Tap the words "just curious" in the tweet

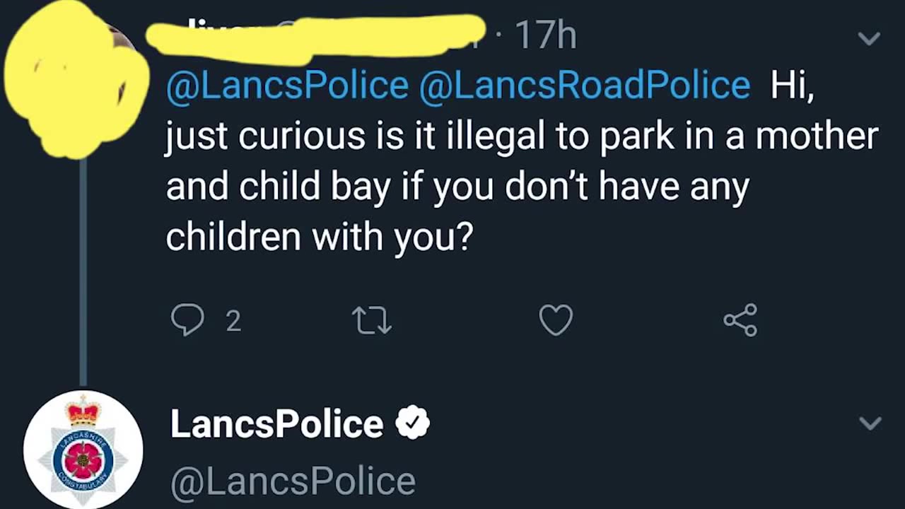(x=264, y=136)
